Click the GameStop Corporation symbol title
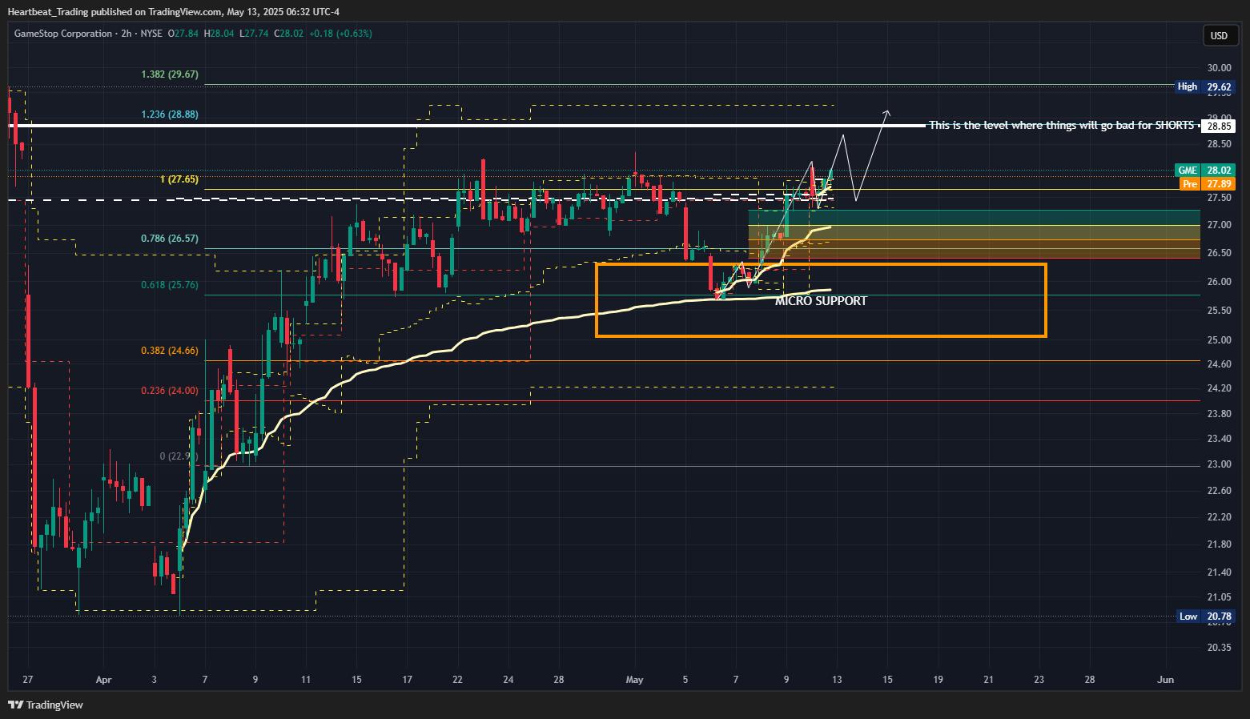The width and height of the screenshot is (1250, 719). (63, 34)
